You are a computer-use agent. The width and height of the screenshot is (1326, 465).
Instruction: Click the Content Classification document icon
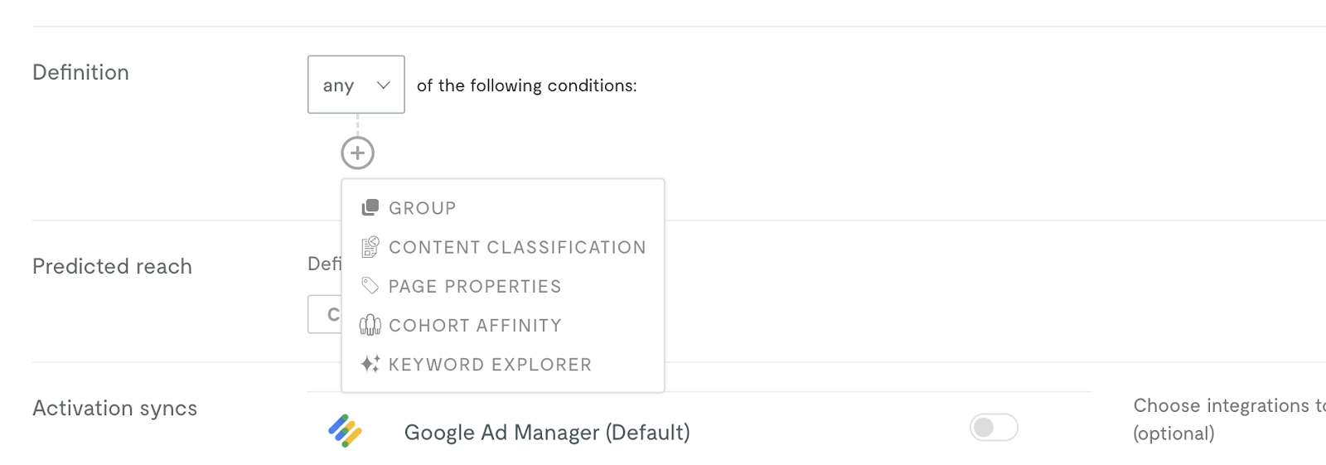tap(370, 247)
